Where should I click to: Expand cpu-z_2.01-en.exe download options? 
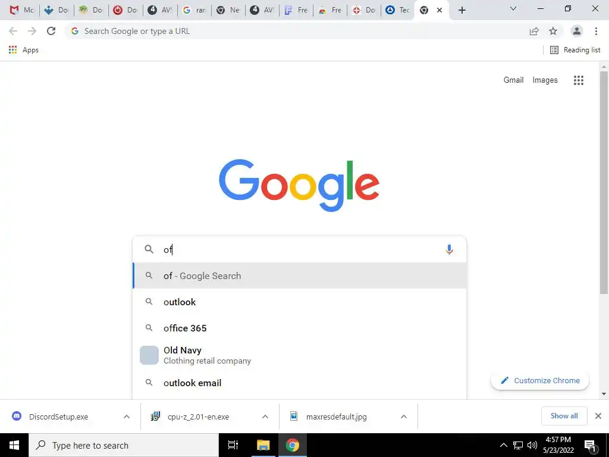click(x=265, y=417)
